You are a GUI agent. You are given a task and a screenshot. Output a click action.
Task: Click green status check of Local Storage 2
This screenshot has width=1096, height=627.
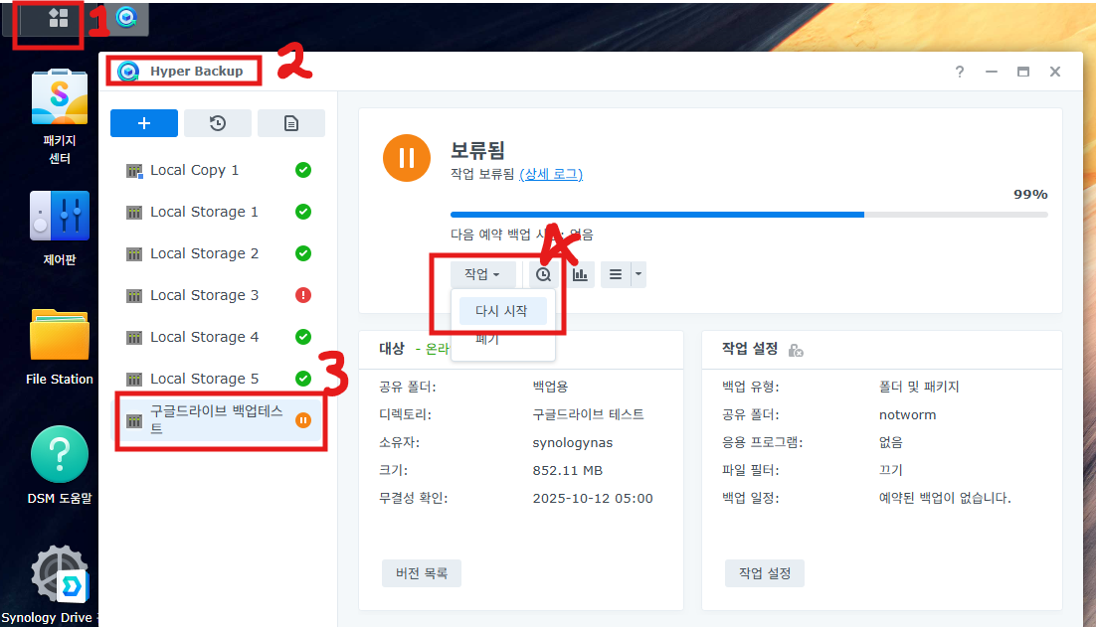303,253
